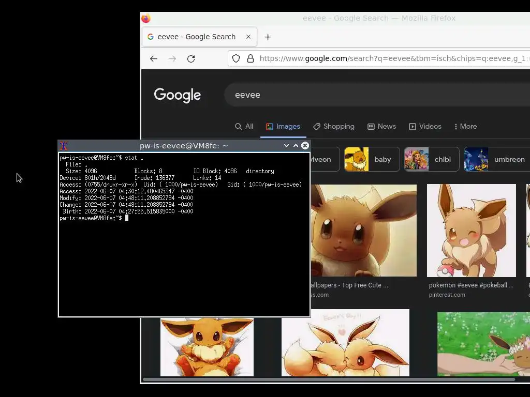Screen dimensions: 530x397
Task: Expand the More search options menu
Action: point(465,126)
